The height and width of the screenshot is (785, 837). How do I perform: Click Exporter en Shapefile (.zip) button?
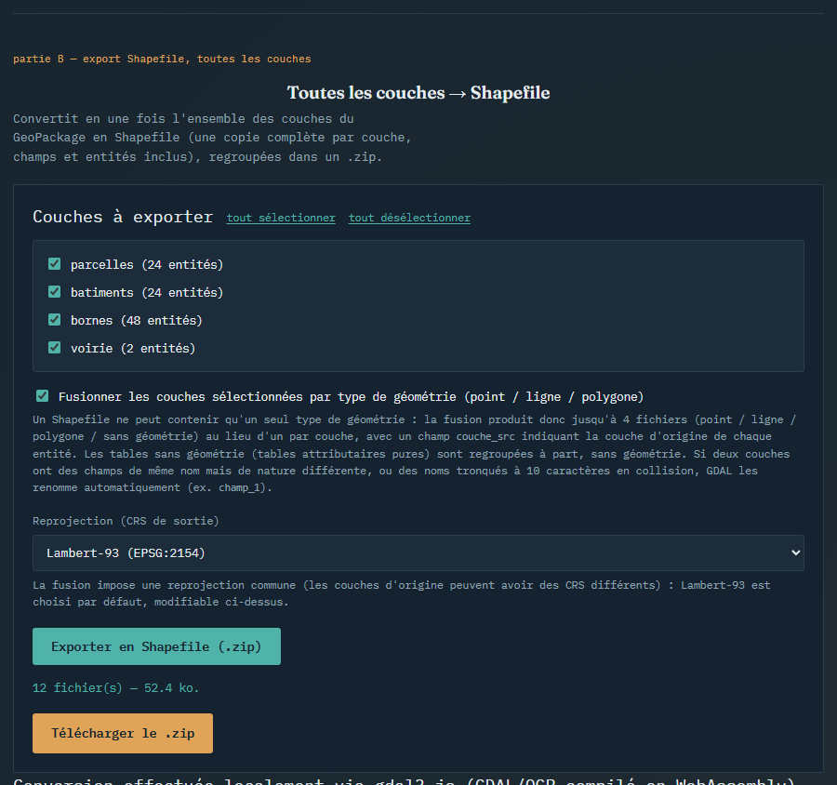(x=156, y=646)
